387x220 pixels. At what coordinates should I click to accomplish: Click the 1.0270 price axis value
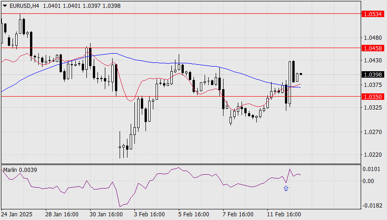373,132
